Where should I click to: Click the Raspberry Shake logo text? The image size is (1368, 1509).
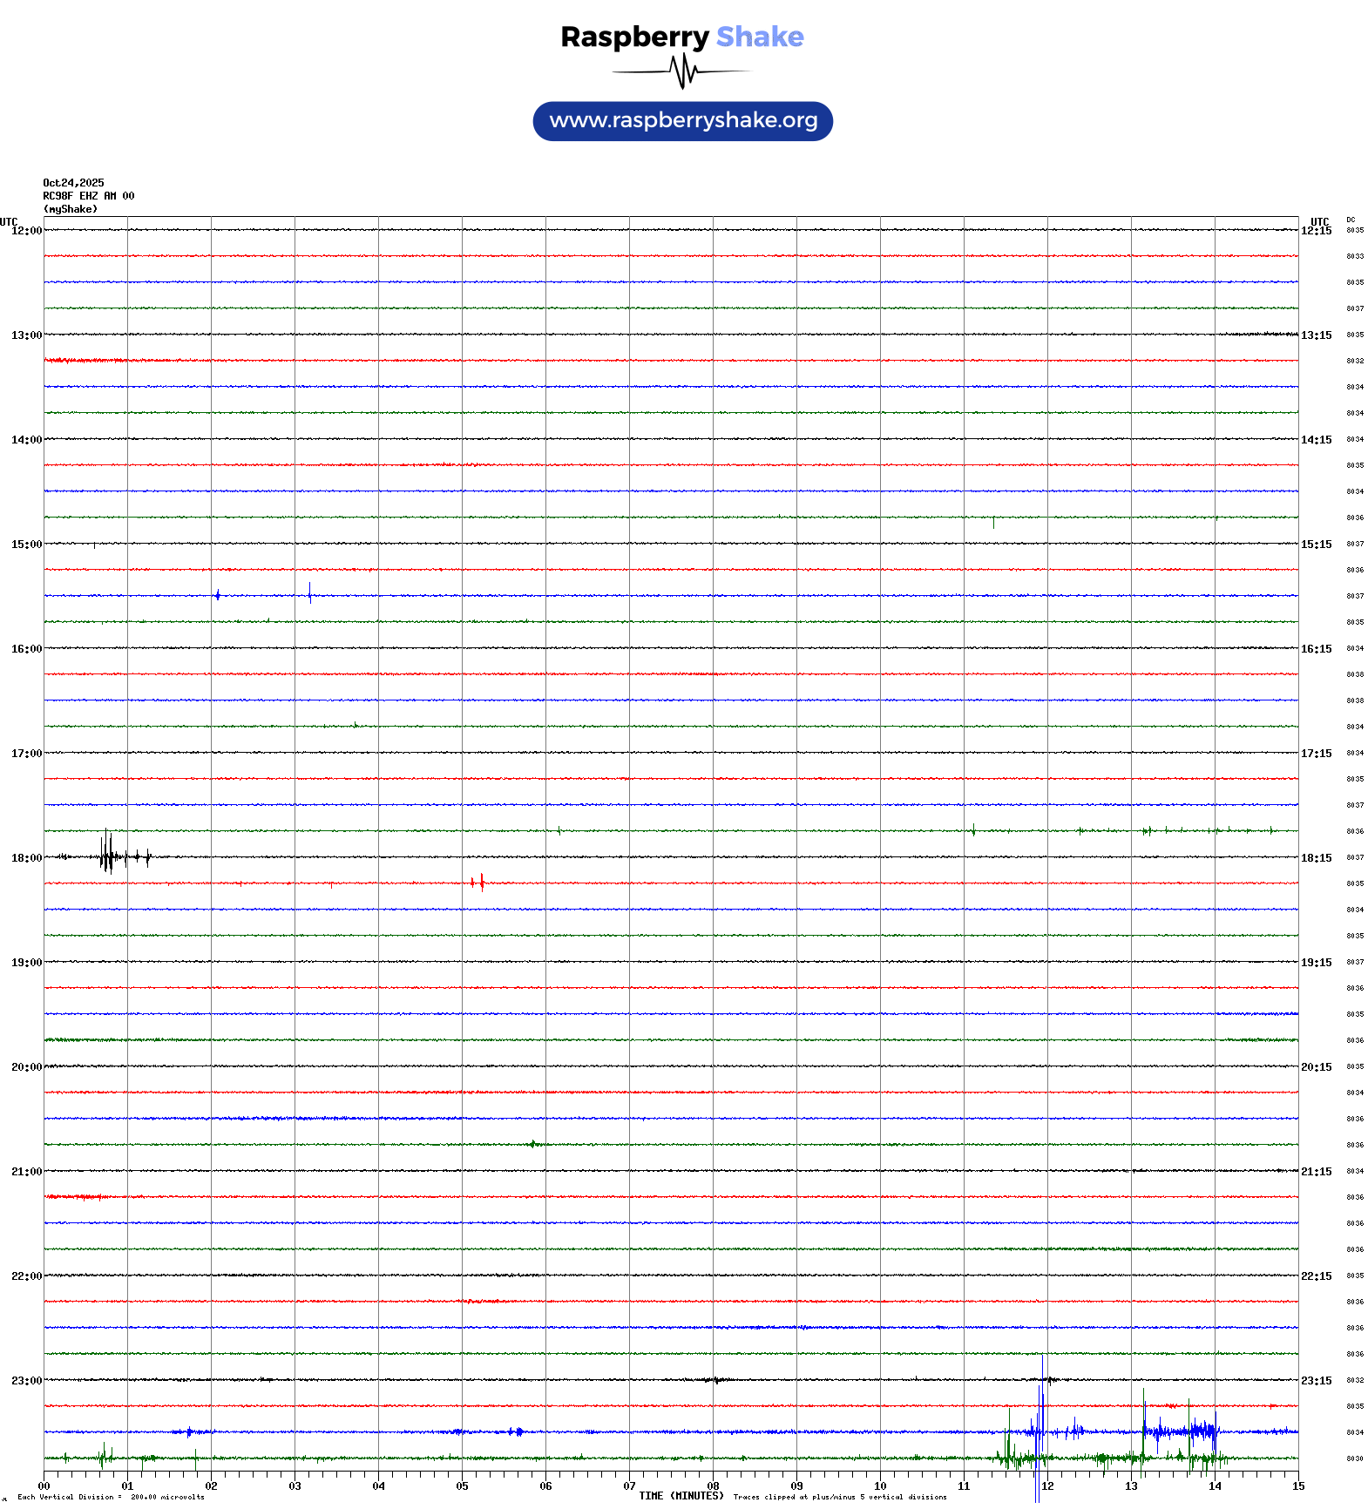coord(682,37)
